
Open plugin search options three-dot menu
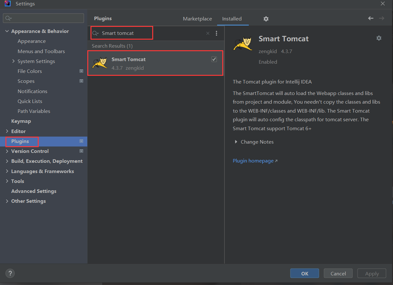point(216,33)
